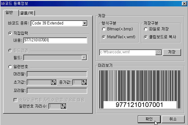The width and height of the screenshot is (188, 125).
Task: Click the 일련번호 자리수 spinner icon
Action: (63, 106)
